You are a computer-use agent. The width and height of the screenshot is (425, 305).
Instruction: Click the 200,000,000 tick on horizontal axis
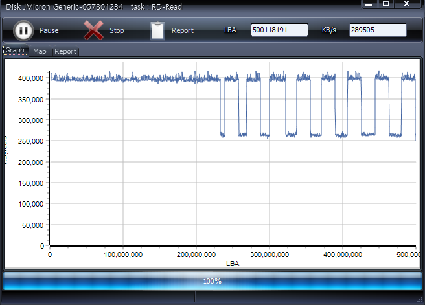pyautogui.click(x=196, y=254)
